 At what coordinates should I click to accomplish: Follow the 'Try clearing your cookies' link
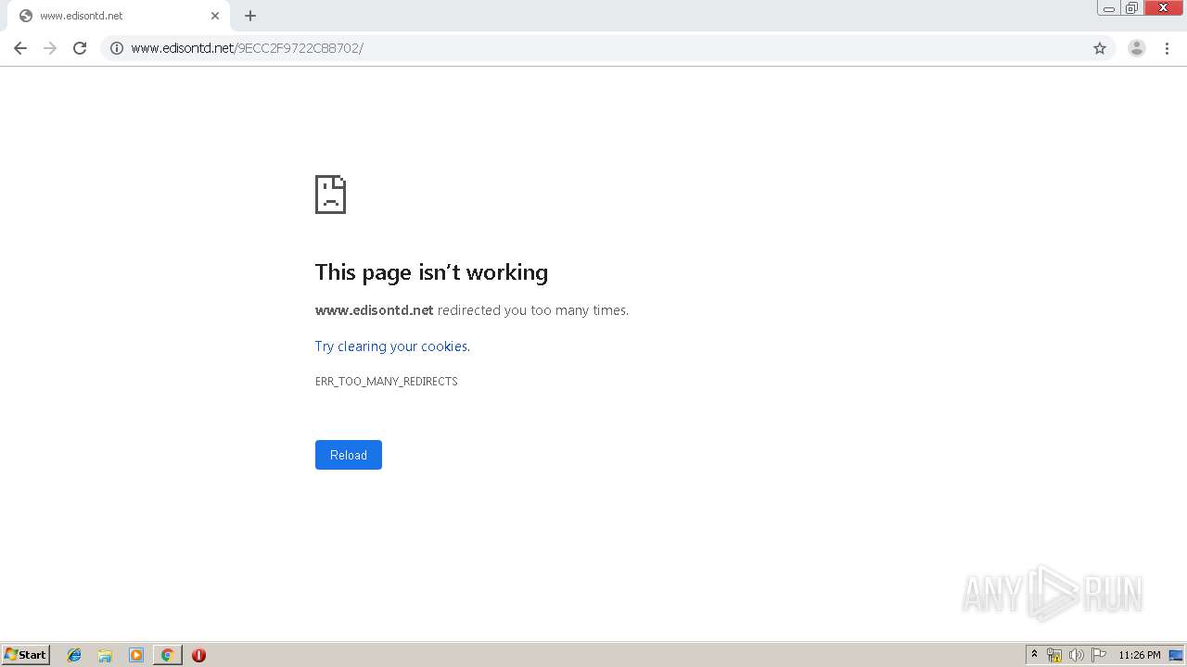click(x=392, y=346)
